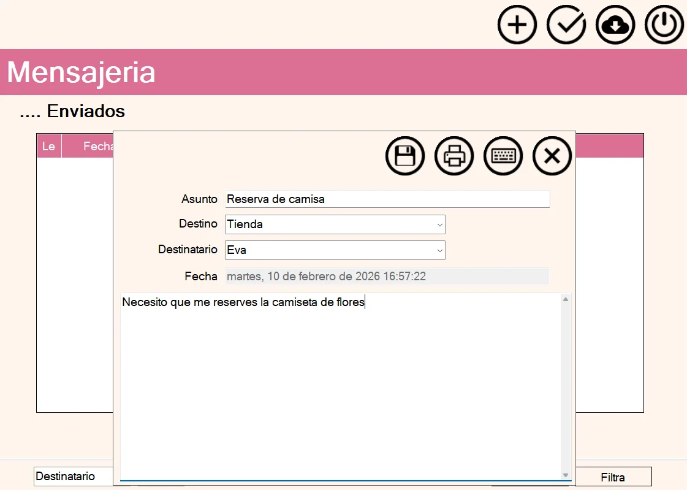The height and width of the screenshot is (490, 687).
Task: Close the message dialog with the X icon
Action: (552, 156)
